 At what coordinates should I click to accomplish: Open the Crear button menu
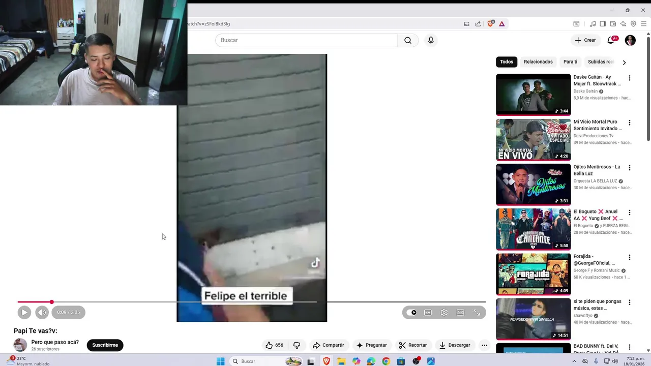point(585,40)
